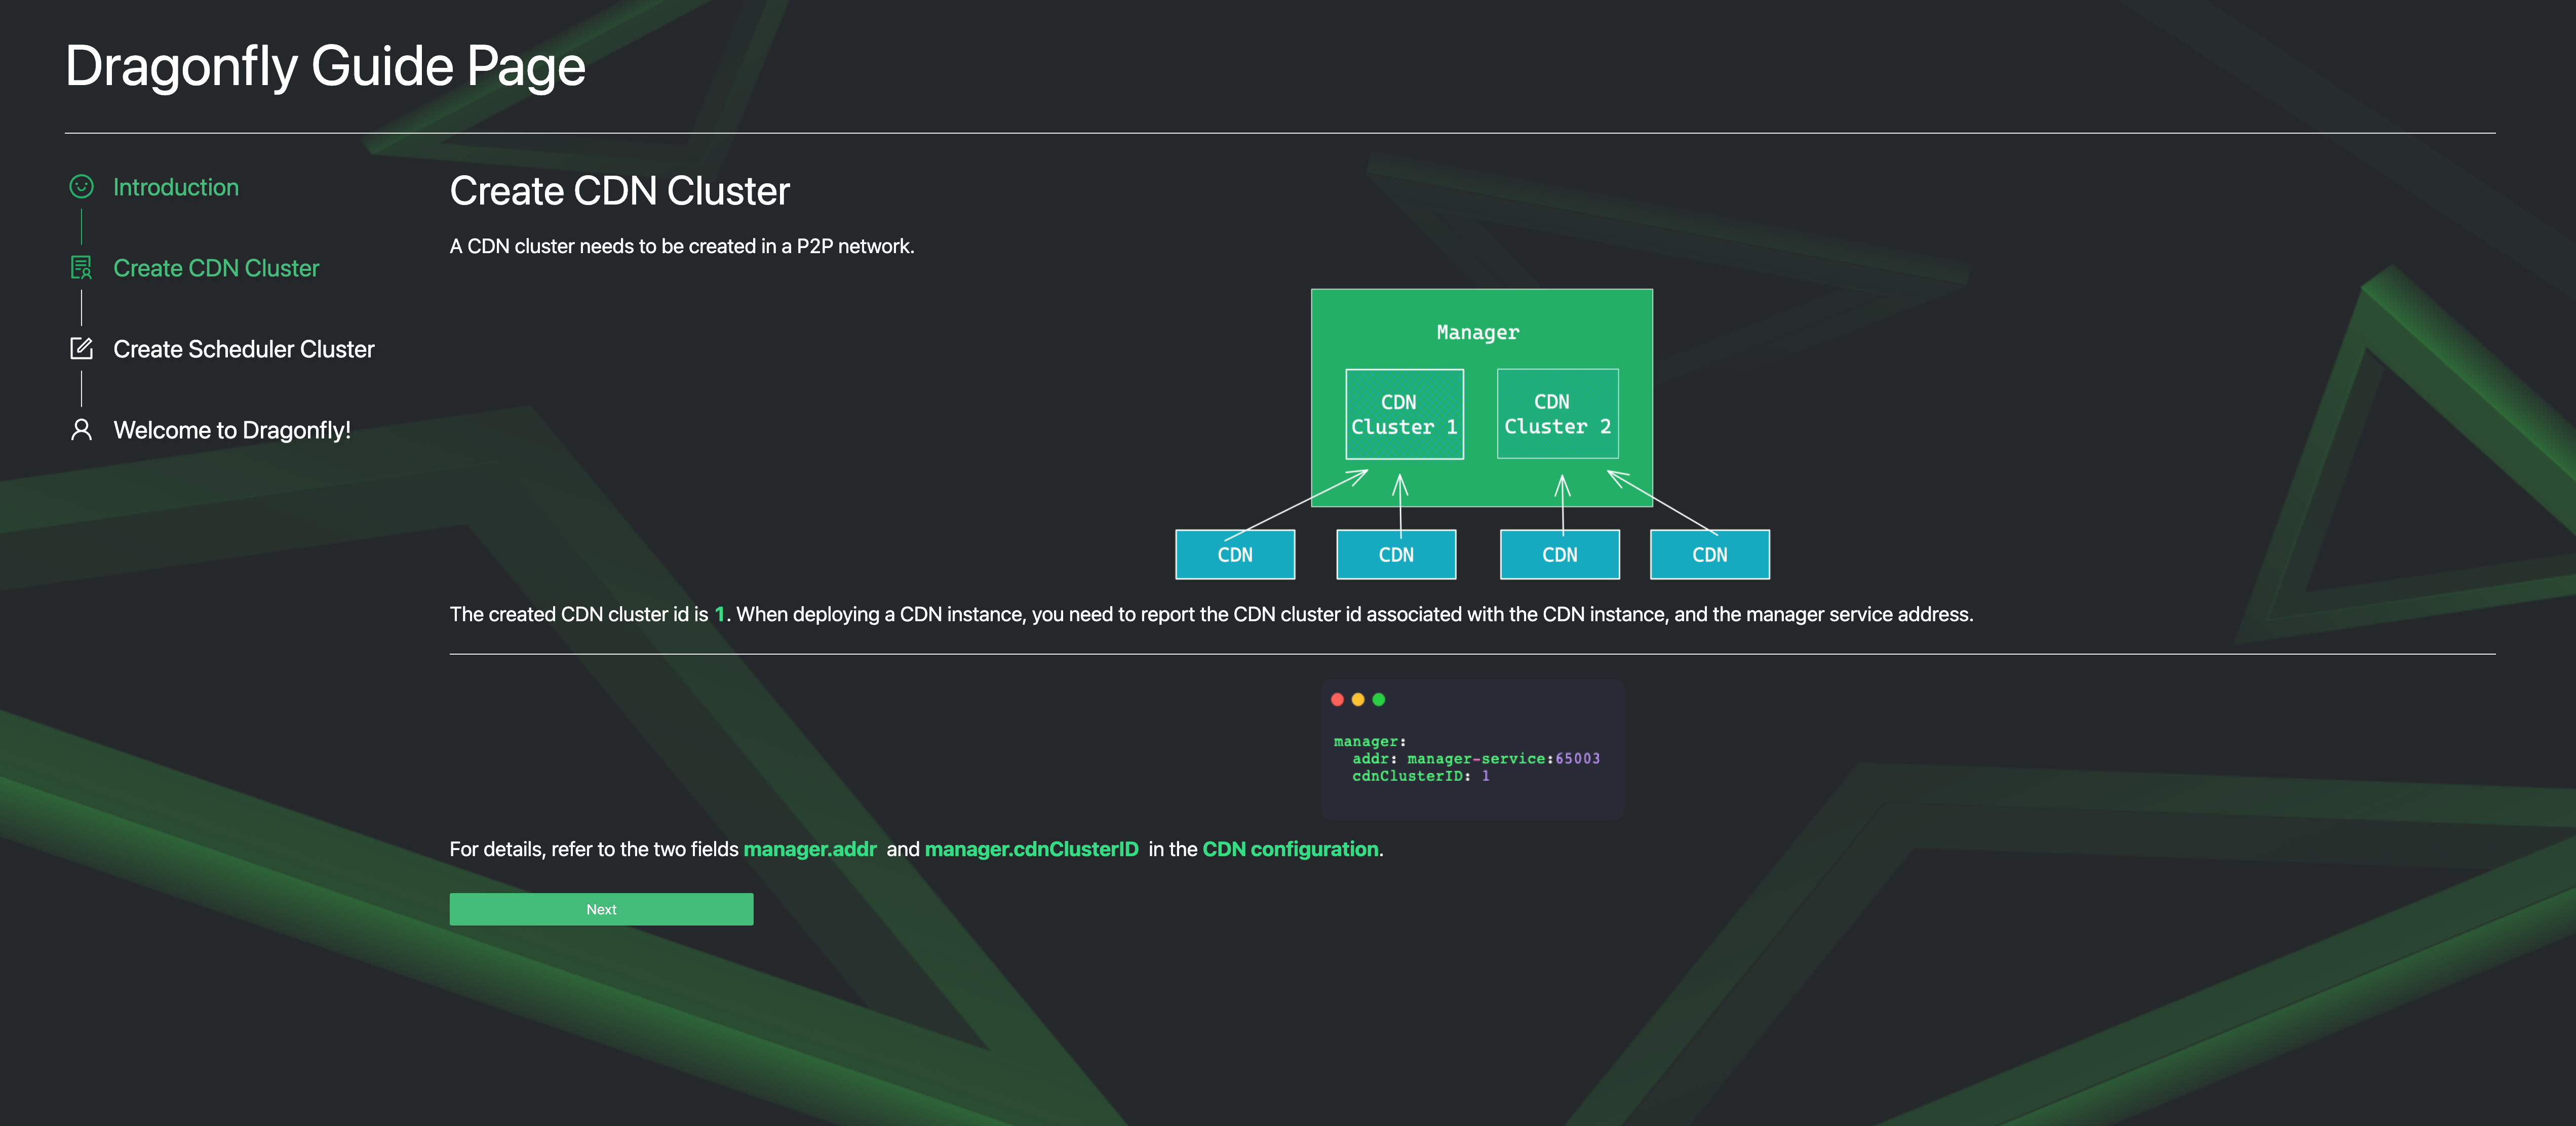
Task: Click the yellow dot in code window
Action: click(1358, 699)
